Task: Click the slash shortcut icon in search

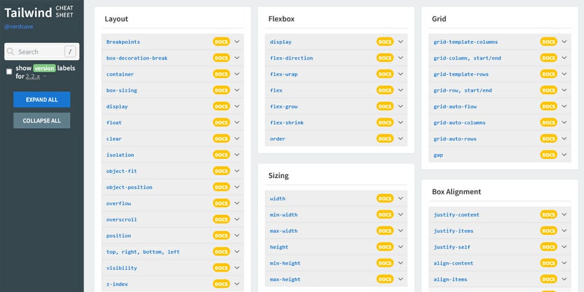Action: [70, 51]
